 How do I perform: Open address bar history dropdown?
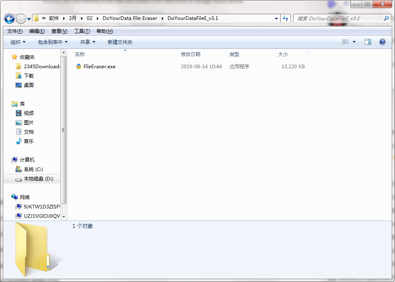pyautogui.click(x=276, y=18)
